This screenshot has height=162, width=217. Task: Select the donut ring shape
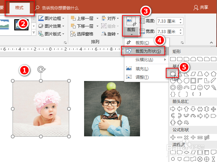pyautogui.click(x=173, y=87)
